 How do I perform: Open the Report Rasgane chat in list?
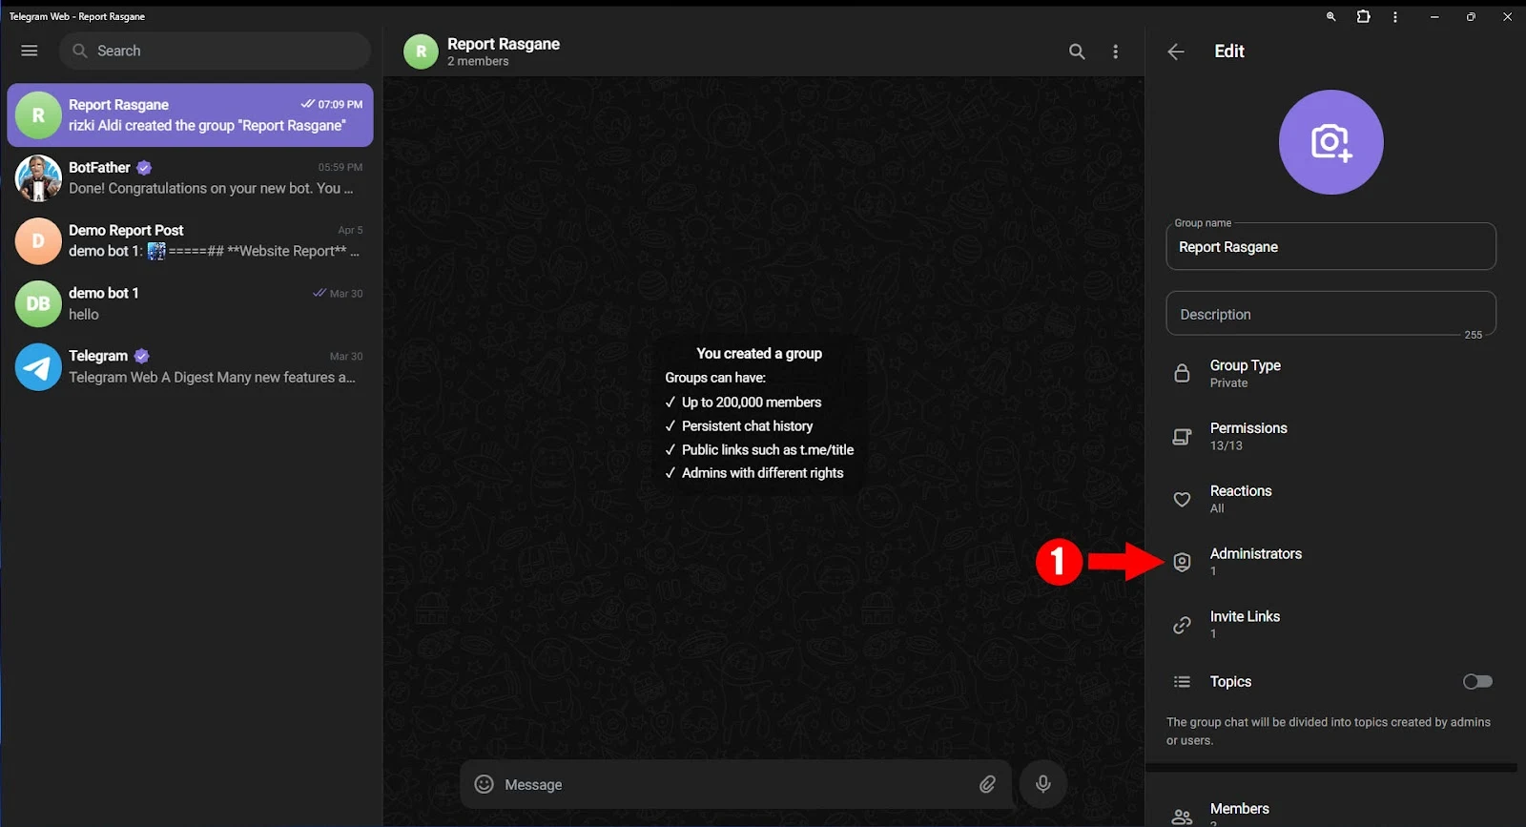190,114
